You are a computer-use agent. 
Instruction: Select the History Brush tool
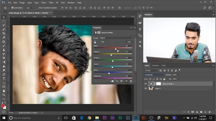[4, 54]
